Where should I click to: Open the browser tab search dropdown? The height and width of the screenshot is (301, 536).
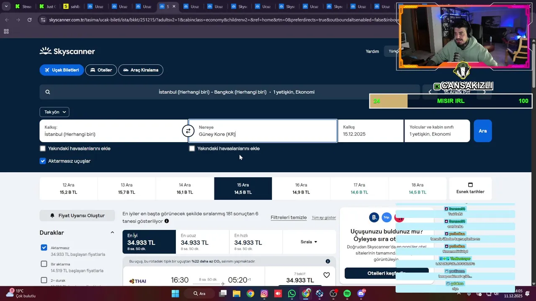6,6
